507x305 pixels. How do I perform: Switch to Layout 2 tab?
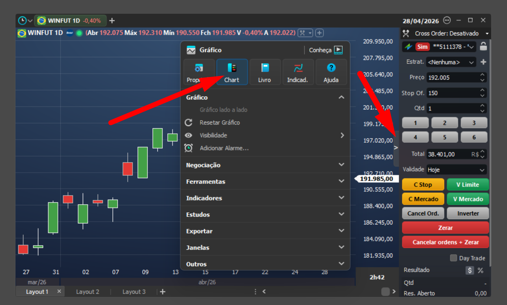[87, 292]
